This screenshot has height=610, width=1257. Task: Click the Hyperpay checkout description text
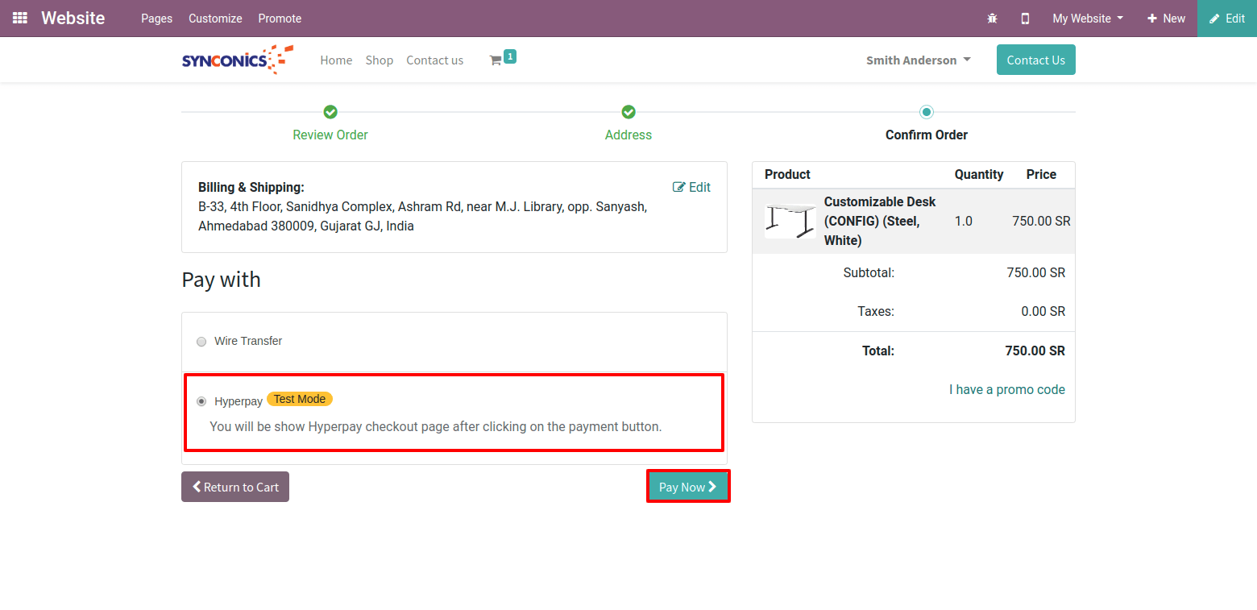(x=436, y=426)
